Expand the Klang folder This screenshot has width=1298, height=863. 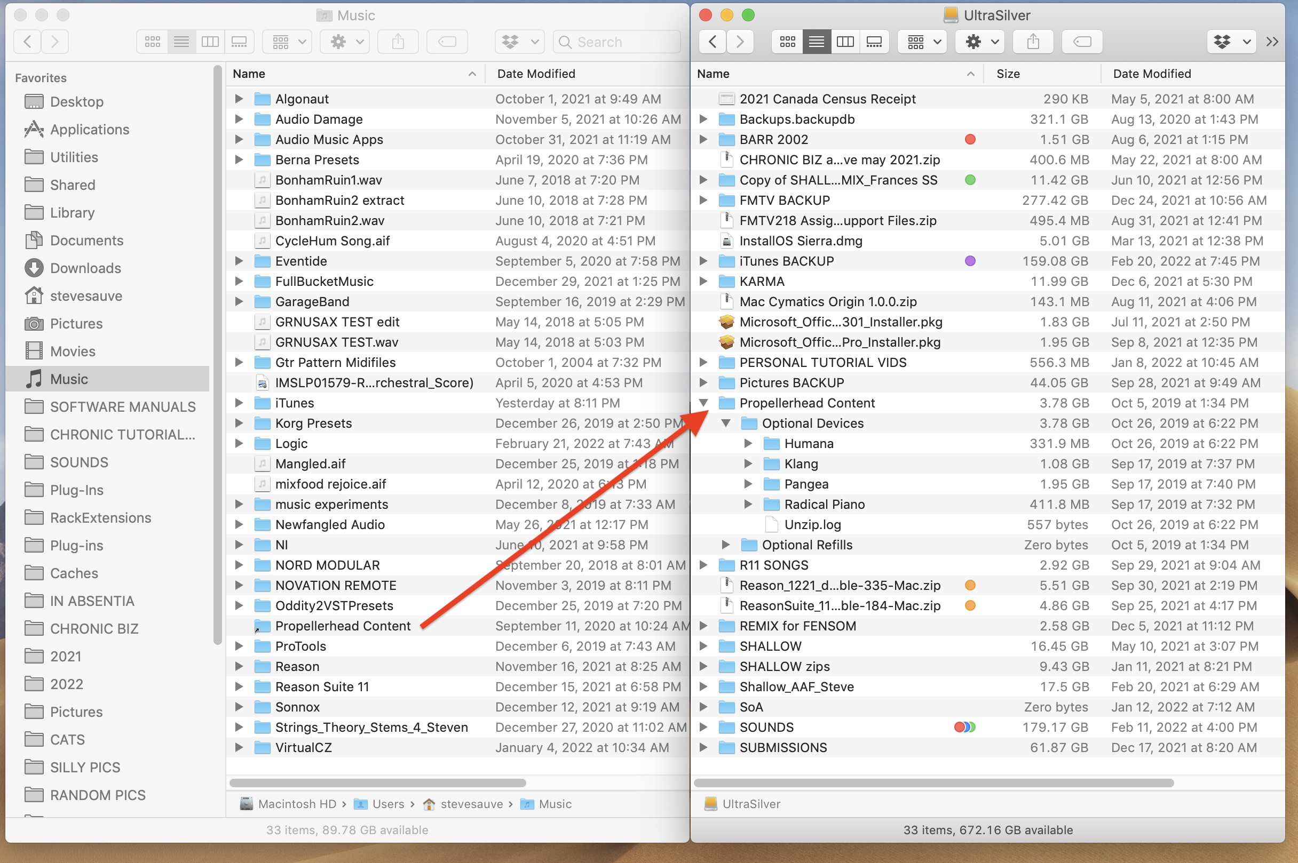748,464
